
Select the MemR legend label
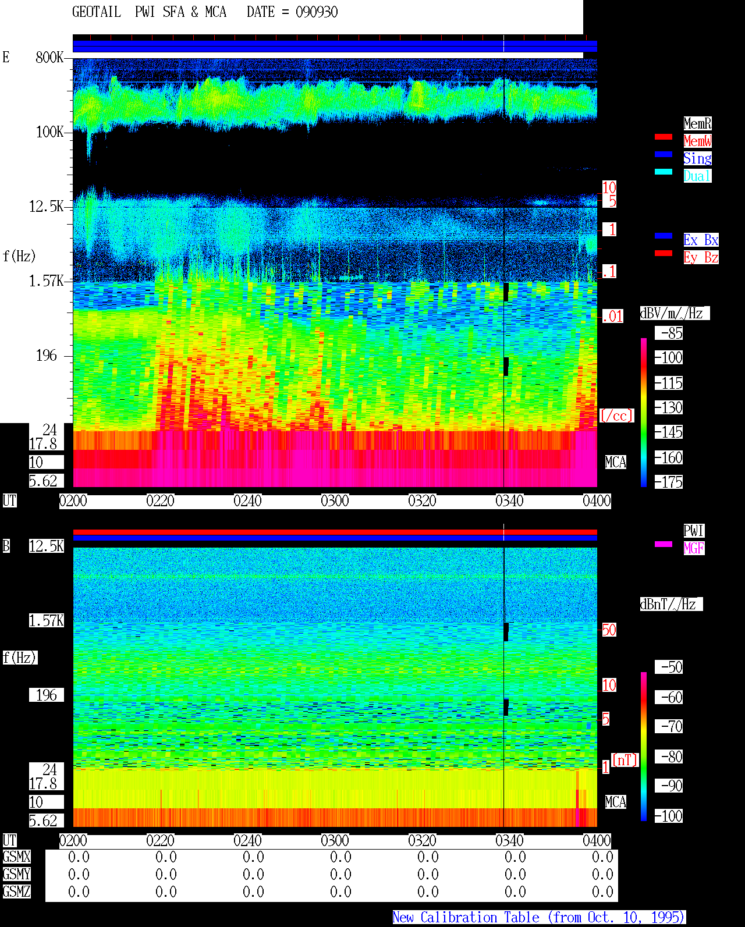click(x=697, y=123)
